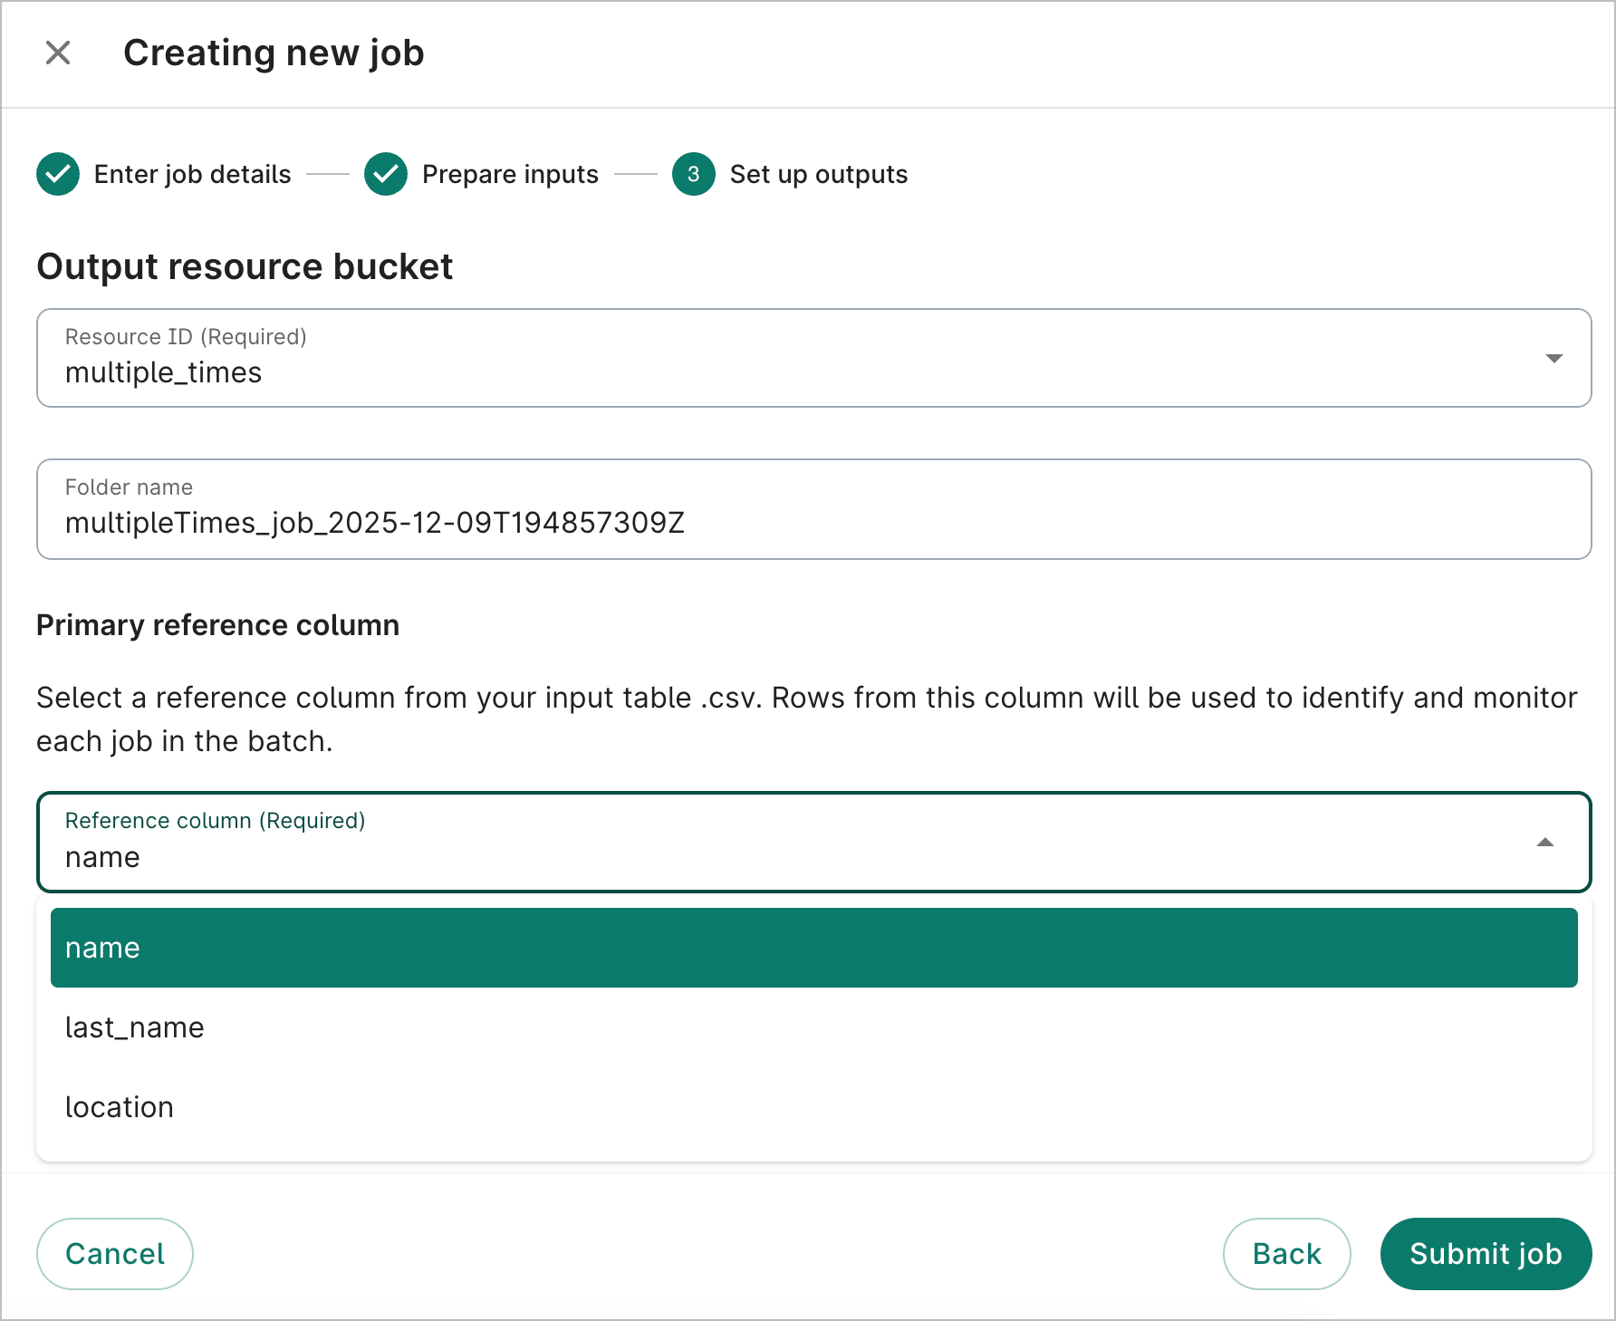Select the numbered circle for step 3
This screenshot has width=1616, height=1321.
693,174
